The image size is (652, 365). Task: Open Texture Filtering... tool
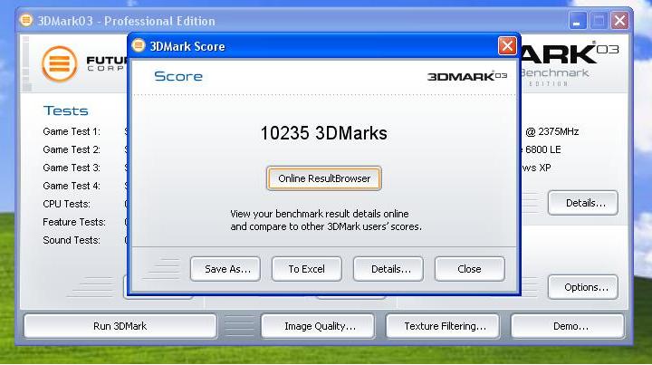443,326
